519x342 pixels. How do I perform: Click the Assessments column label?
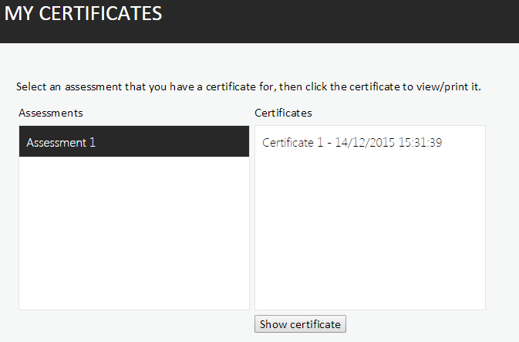click(51, 113)
